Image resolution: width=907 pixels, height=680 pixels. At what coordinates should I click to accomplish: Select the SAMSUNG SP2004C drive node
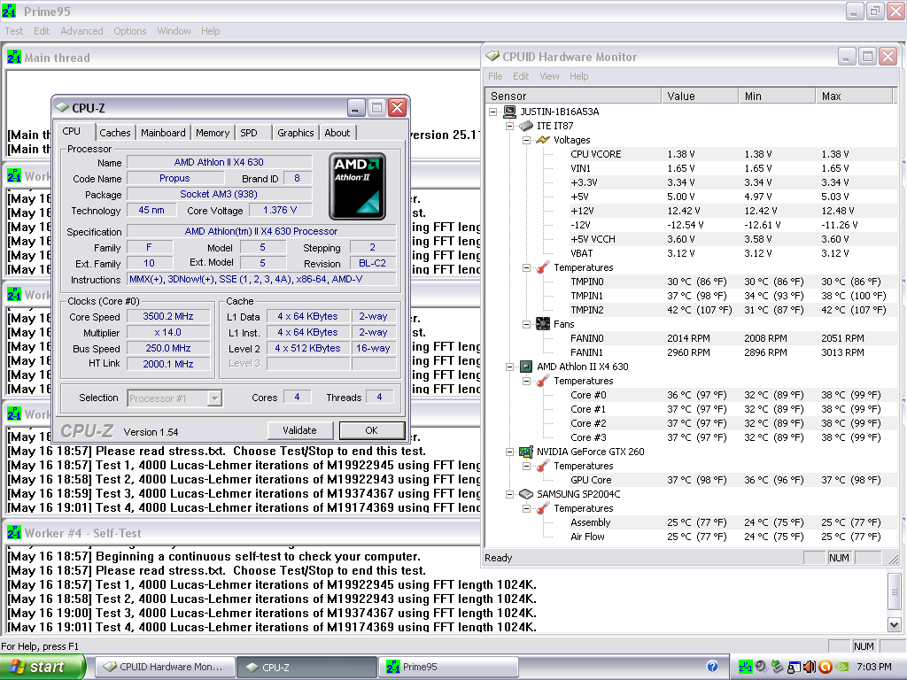[578, 494]
